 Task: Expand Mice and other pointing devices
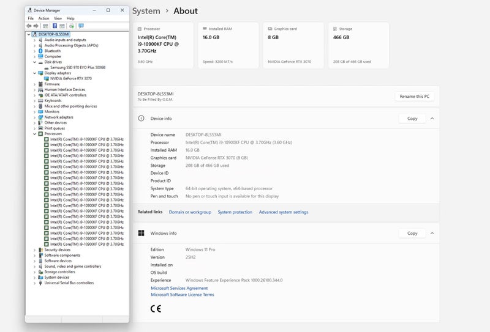(x=34, y=106)
